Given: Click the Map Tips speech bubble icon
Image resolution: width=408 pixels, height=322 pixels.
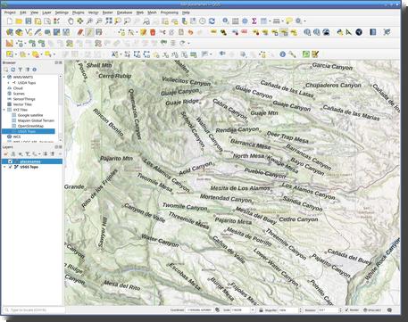Looking at the screenshot, I should point(288,21).
